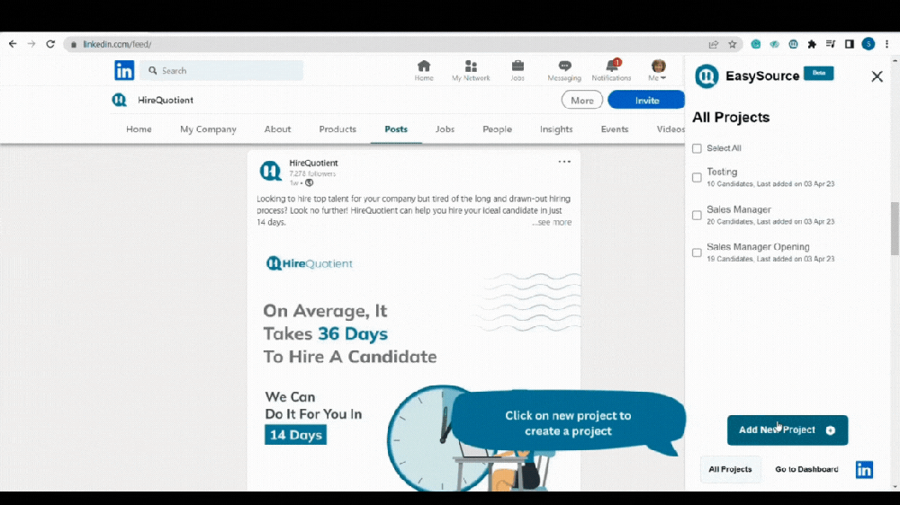
Task: Click the EasySource logo icon
Action: [x=707, y=76]
